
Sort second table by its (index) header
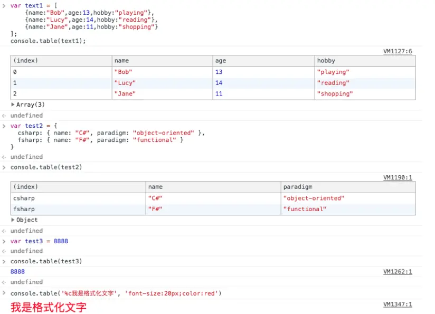tap(78, 187)
